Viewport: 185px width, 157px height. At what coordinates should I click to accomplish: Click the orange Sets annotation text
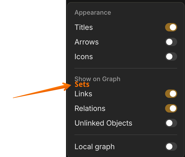[x=82, y=84]
